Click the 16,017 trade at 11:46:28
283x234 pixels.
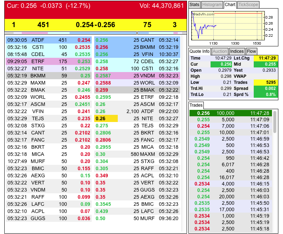point(231,177)
